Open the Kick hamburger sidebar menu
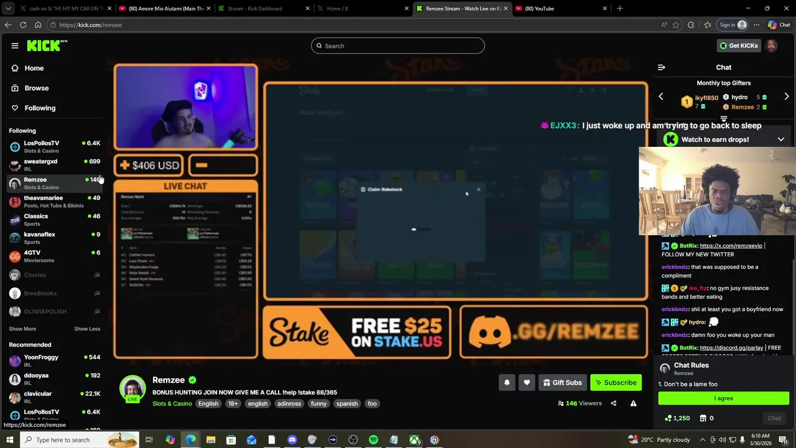 click(15, 45)
